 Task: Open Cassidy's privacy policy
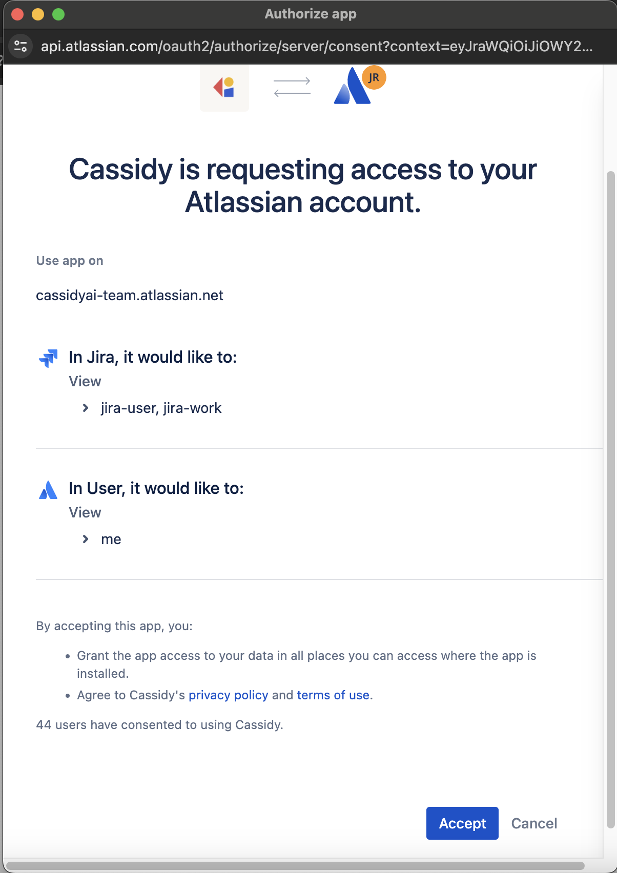click(228, 695)
